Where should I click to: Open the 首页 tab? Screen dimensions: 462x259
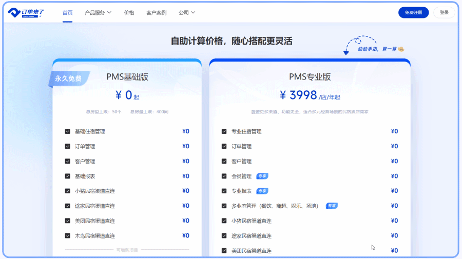(67, 13)
